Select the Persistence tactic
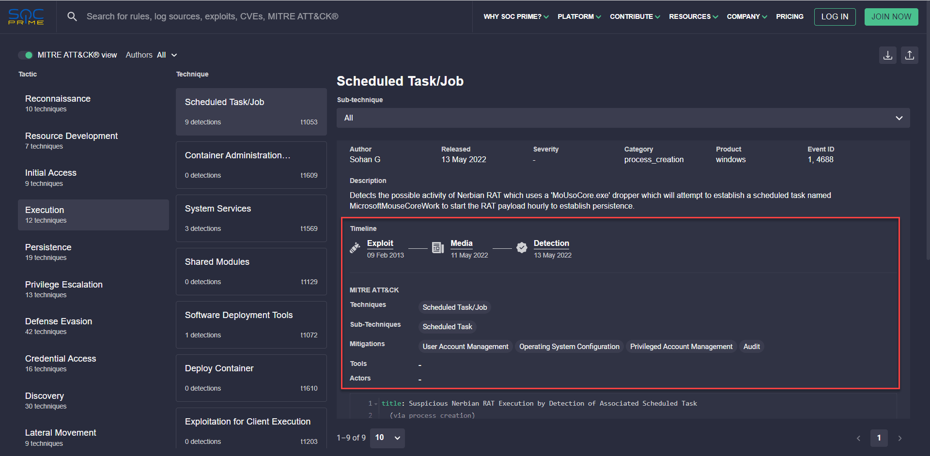The width and height of the screenshot is (930, 456). [x=93, y=252]
